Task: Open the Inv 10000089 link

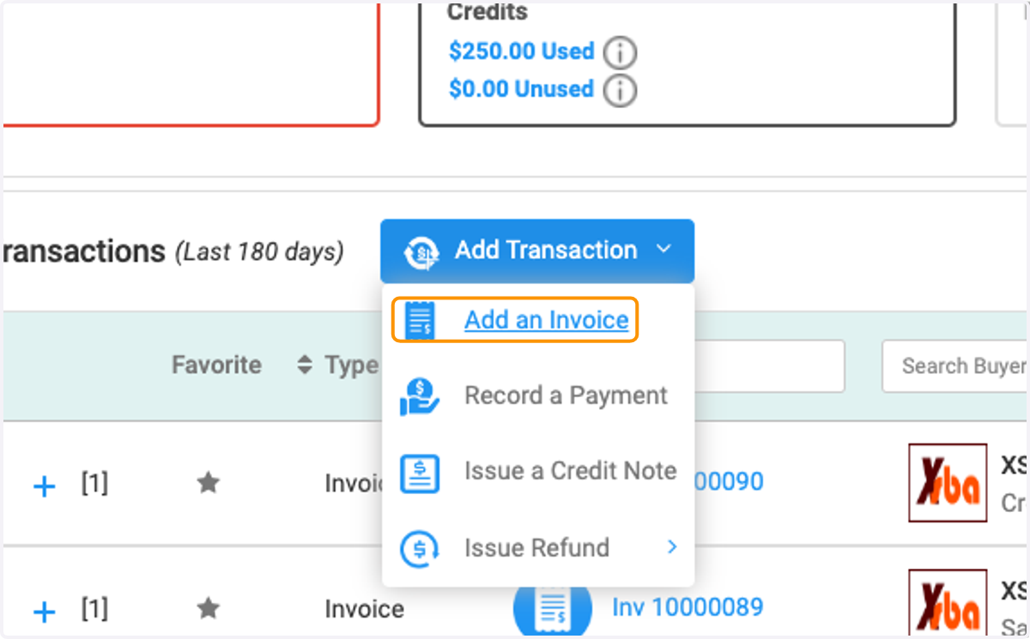Action: pos(688,607)
